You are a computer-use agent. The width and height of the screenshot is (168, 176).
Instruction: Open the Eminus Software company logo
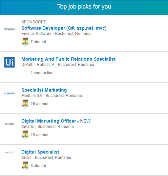point(10,29)
